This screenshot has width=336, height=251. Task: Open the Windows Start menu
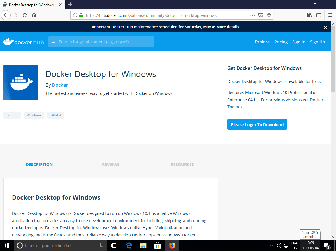(x=7, y=245)
